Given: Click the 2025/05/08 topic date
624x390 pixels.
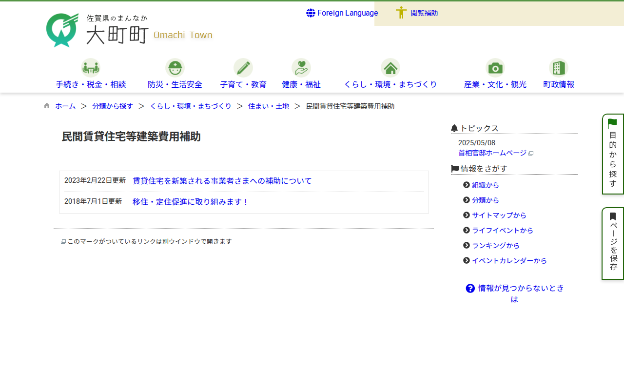Looking at the screenshot, I should click(x=477, y=143).
